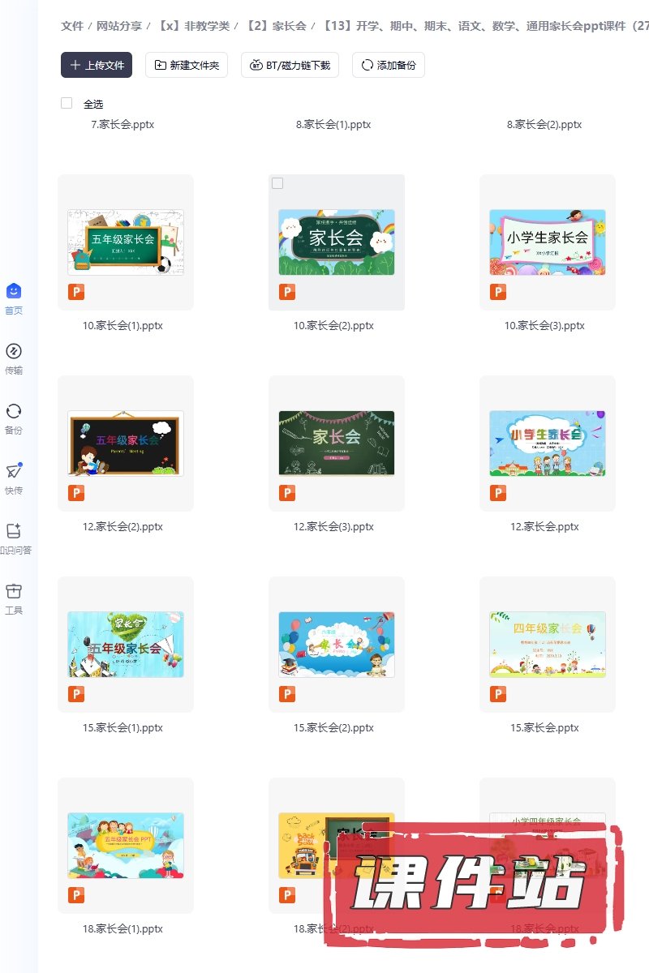Image resolution: width=649 pixels, height=973 pixels.
Task: Click the 备份 backup sidebar icon
Action: coord(14,412)
